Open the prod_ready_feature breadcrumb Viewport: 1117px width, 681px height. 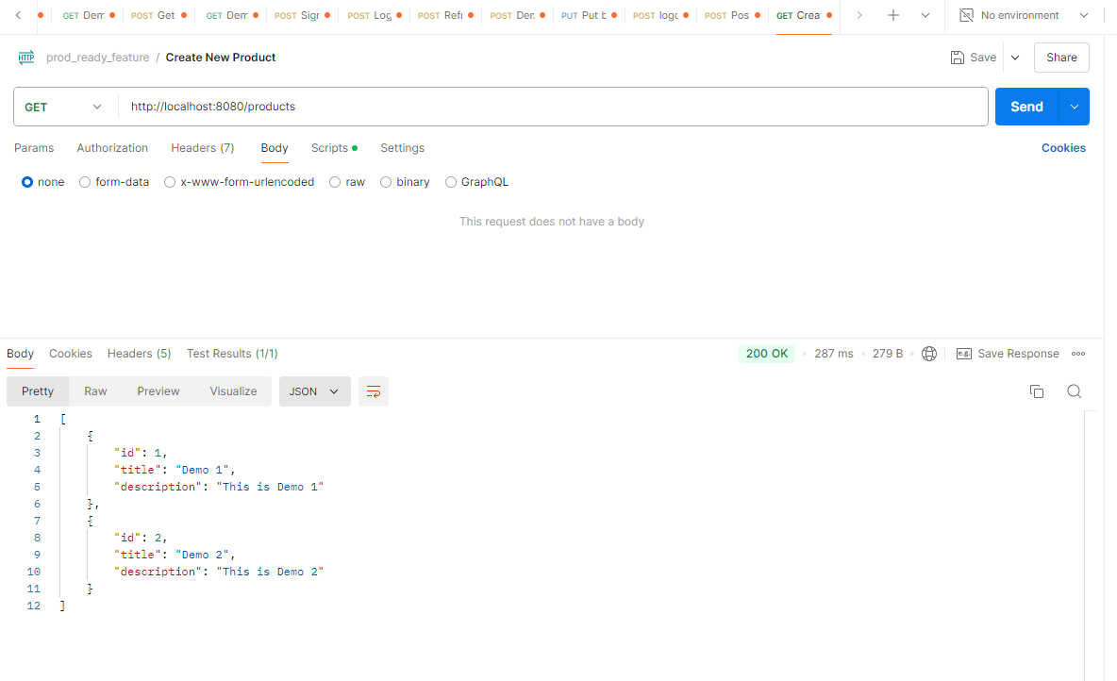[x=97, y=58]
